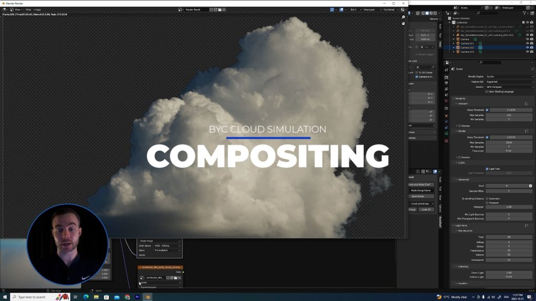This screenshot has width=536, height=301.
Task: Click the Indirect Light clamping value
Action: [x=509, y=277]
